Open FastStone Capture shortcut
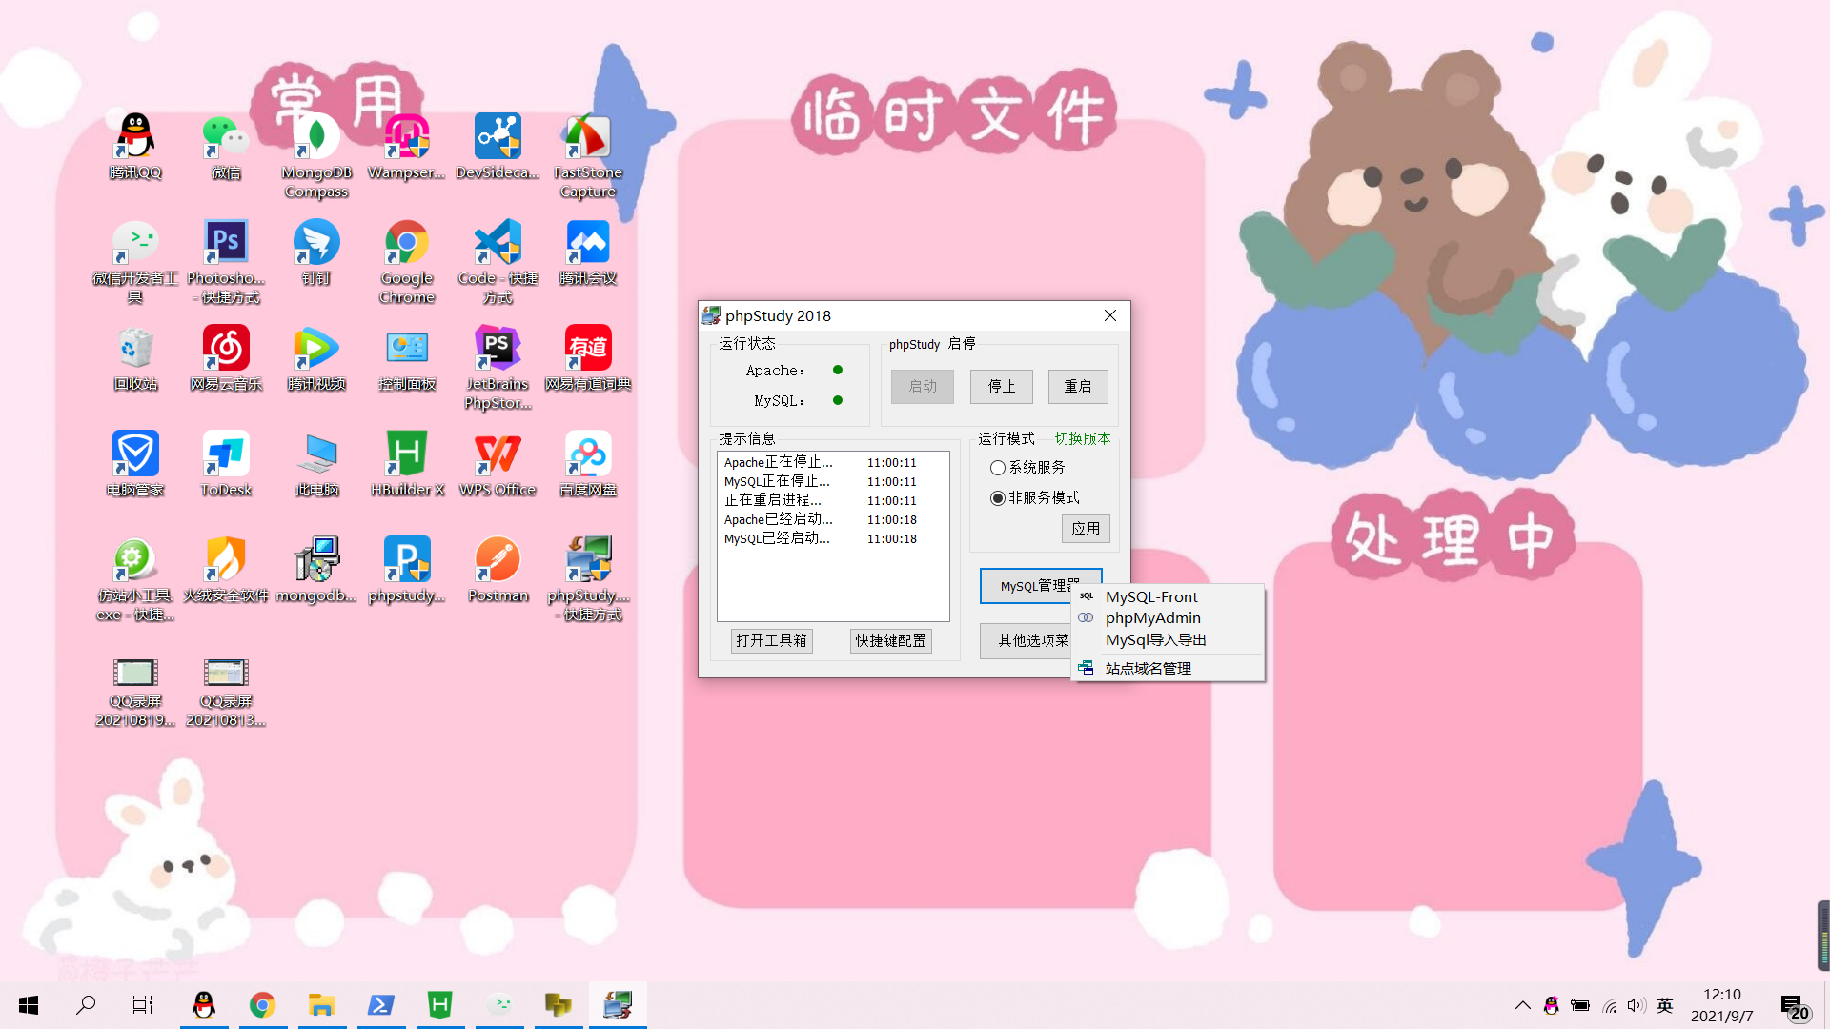Image resolution: width=1830 pixels, height=1029 pixels. [588, 157]
